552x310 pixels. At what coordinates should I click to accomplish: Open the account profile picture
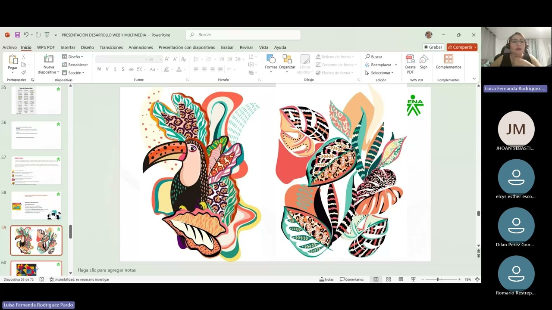pos(429,35)
